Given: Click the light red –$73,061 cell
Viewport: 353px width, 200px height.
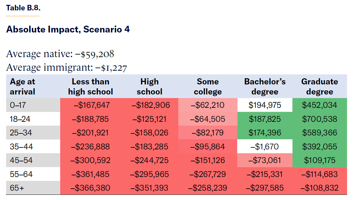Looking at the screenshot, I should tap(265, 160).
